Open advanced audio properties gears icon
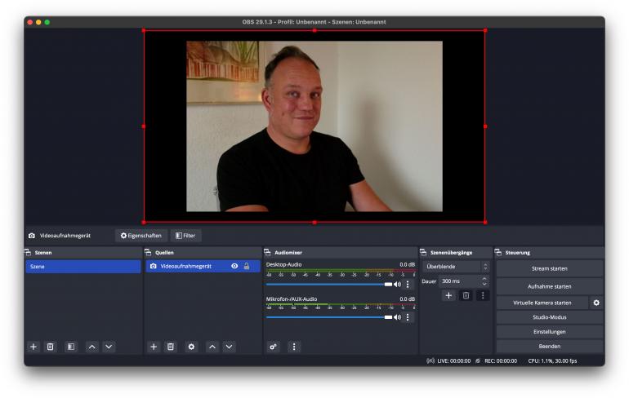Viewport: 629px width, 398px height. point(274,347)
